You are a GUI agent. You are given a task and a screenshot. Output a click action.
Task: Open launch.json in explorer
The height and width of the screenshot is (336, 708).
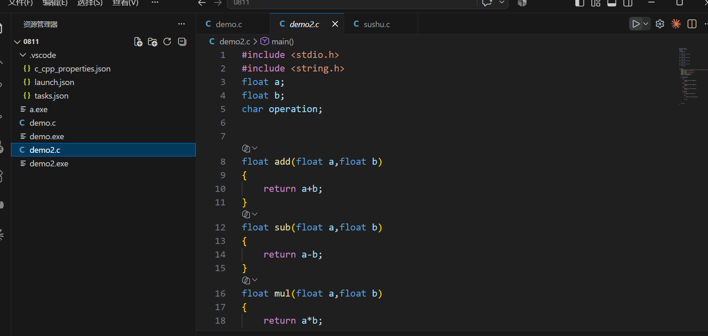click(x=104, y=82)
